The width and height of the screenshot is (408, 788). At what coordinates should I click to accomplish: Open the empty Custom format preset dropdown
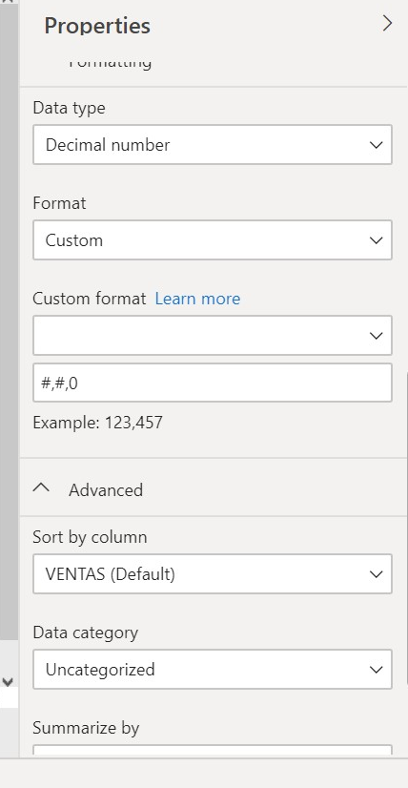click(212, 335)
